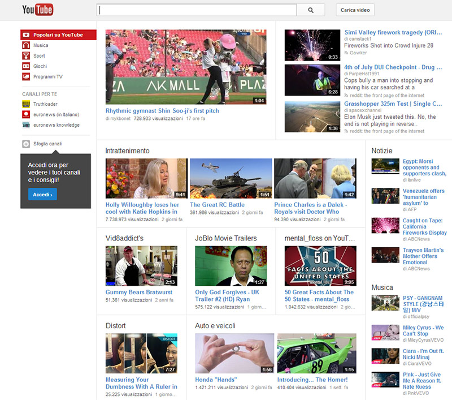Click the Musica headphones icon
Viewport: 452px width, 400px height.
[26, 45]
